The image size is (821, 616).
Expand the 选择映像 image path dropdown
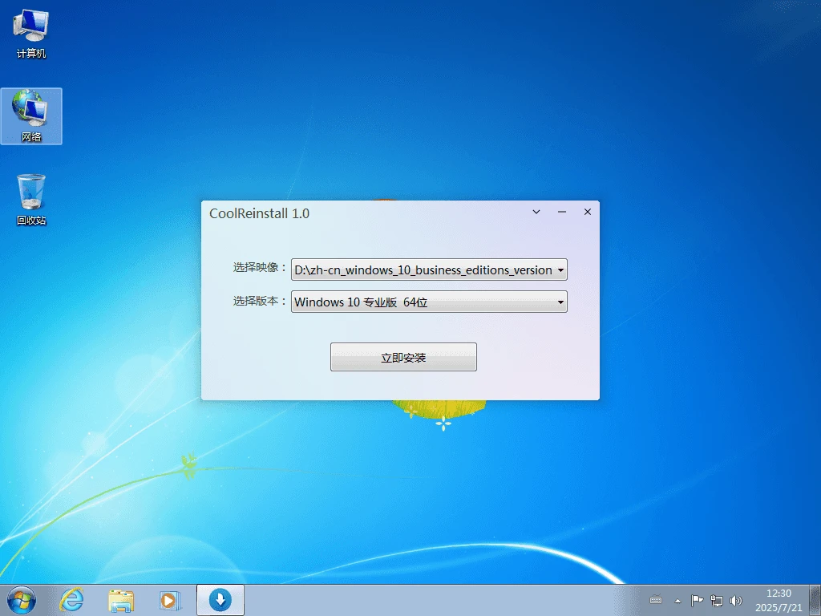click(560, 269)
